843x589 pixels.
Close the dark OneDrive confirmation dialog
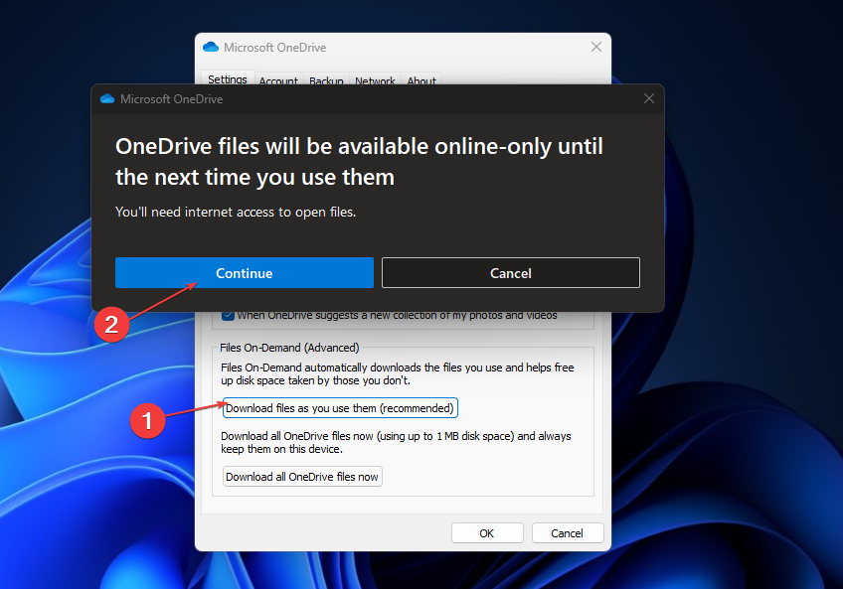(649, 98)
